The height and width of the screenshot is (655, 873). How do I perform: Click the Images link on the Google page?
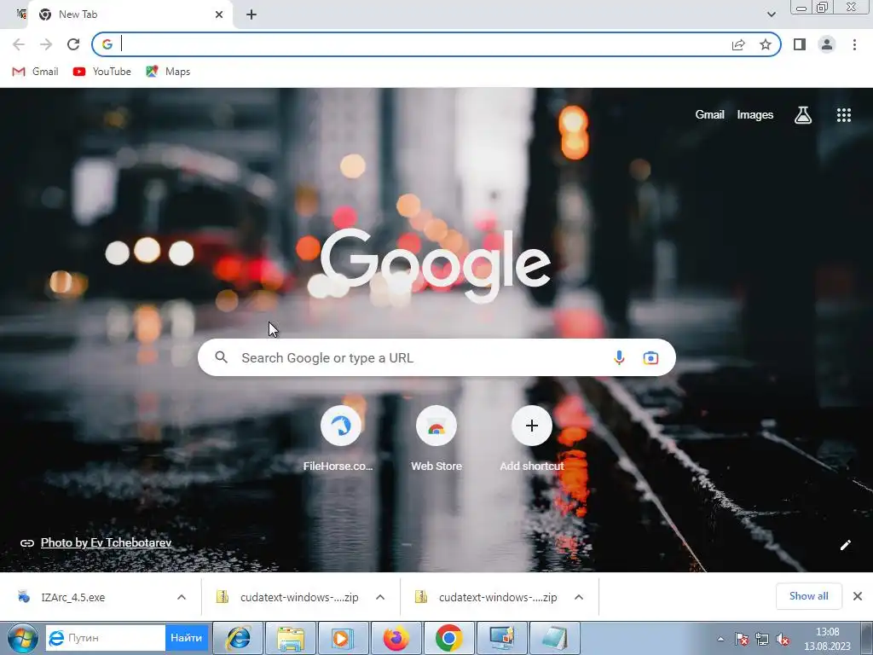755,115
